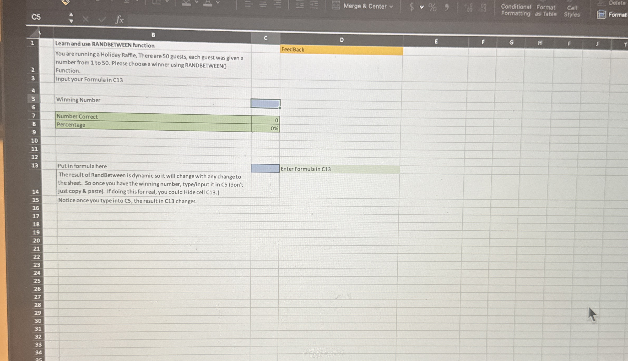This screenshot has height=361, width=628.
Task: Open Conditional Formatting menu
Action: pyautogui.click(x=516, y=10)
